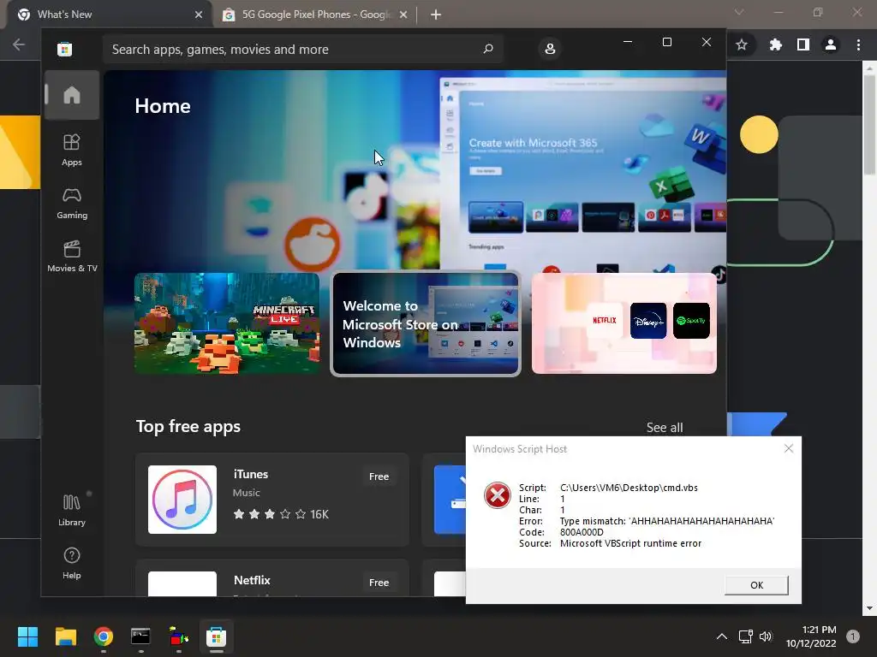877x657 pixels.
Task: Maximize the Microsoft Store window
Action: click(666, 42)
